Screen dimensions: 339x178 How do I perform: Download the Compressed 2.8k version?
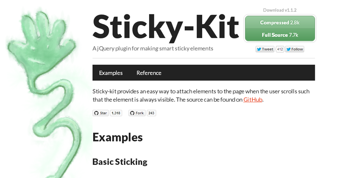(x=280, y=22)
